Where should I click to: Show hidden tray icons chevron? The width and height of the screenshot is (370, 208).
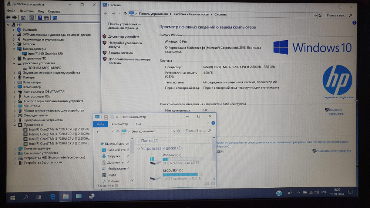pyautogui.click(x=299, y=192)
